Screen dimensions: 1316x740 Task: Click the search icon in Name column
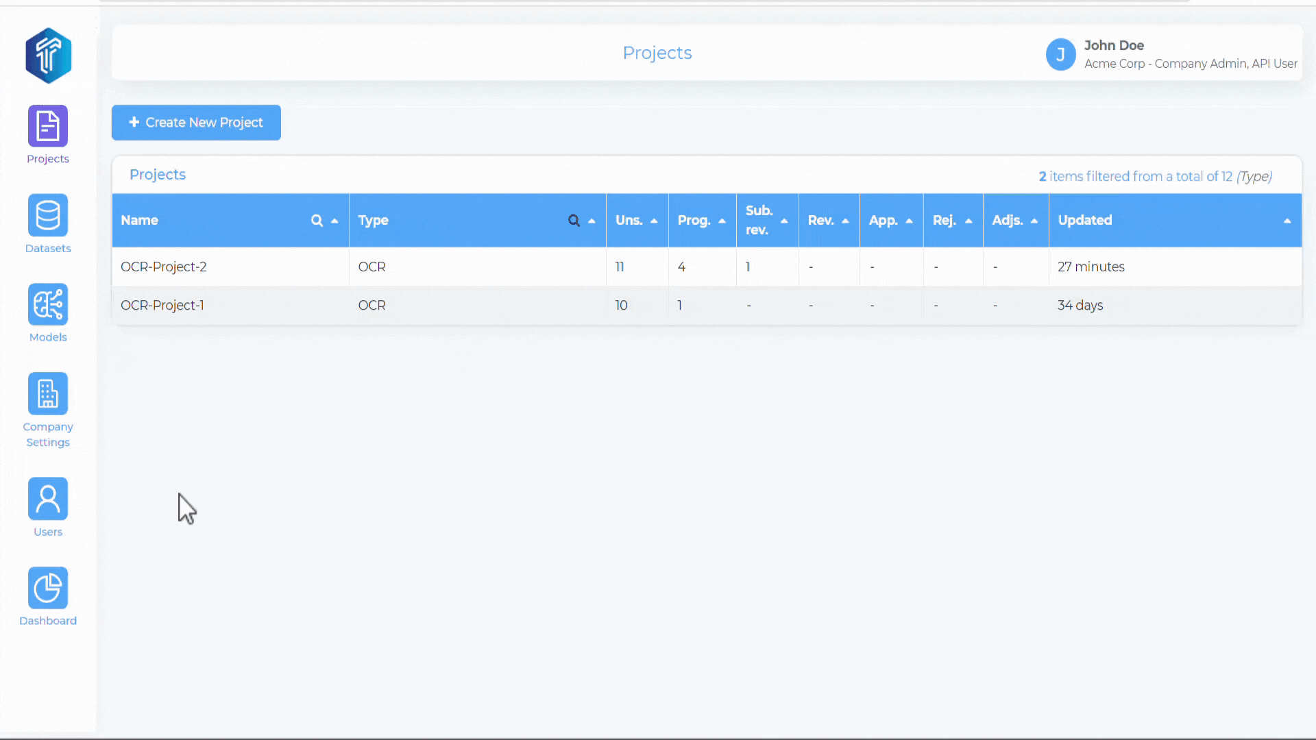pos(317,221)
